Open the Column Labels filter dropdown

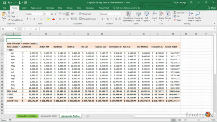(38, 44)
